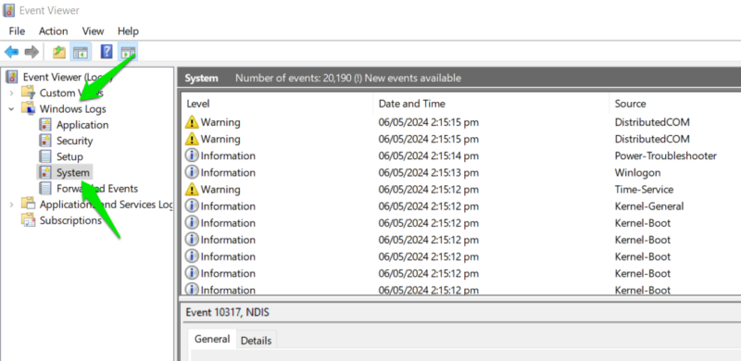This screenshot has height=361, width=741.
Task: Select the Time-Service source cell
Action: pyautogui.click(x=644, y=190)
